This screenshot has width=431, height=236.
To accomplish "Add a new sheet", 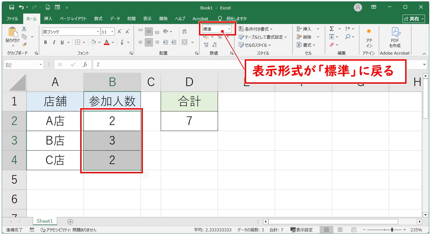I will tap(70, 222).
